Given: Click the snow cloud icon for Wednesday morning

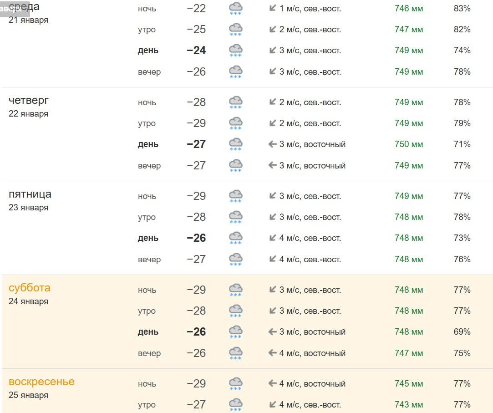Looking at the screenshot, I should coord(235,29).
